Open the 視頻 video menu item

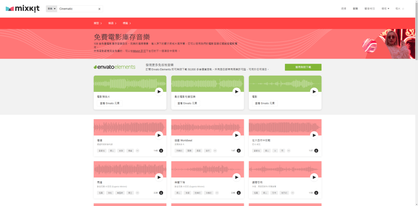tap(344, 9)
